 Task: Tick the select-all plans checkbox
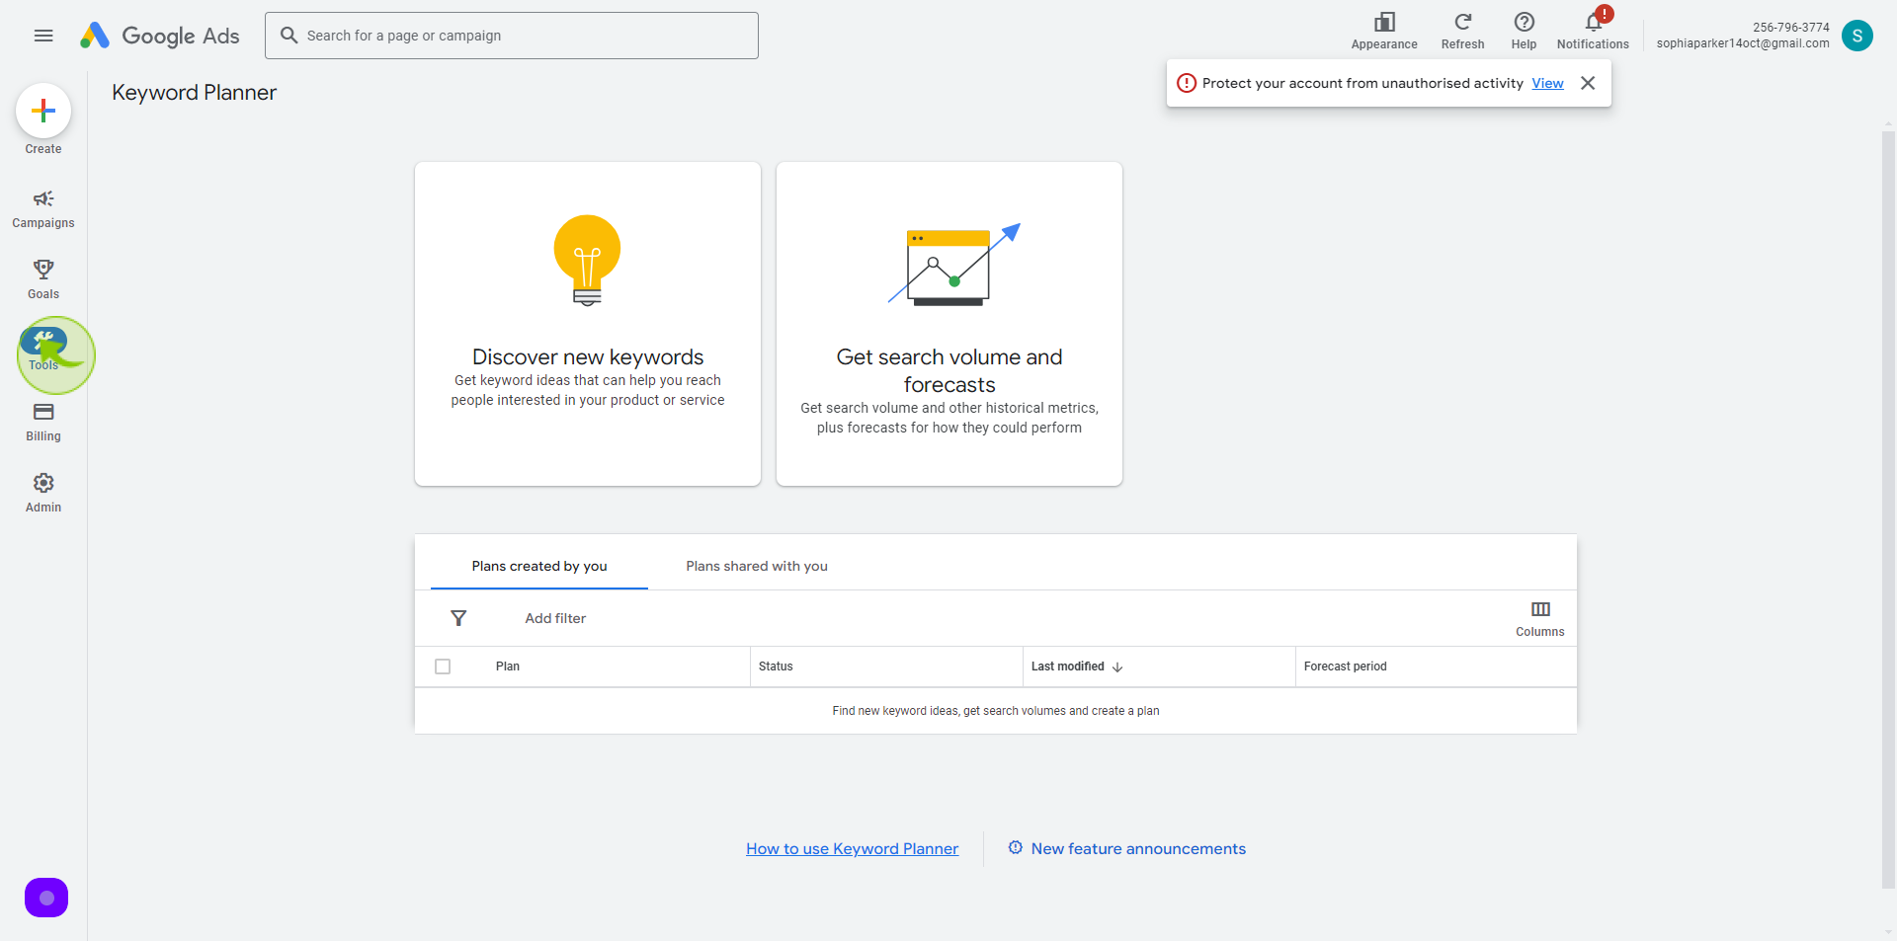pyautogui.click(x=443, y=667)
